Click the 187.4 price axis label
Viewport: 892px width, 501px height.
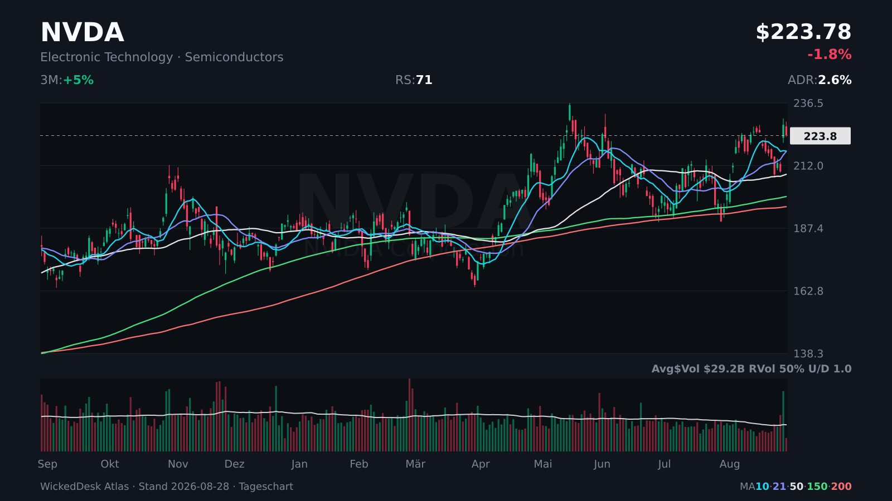pyautogui.click(x=808, y=229)
